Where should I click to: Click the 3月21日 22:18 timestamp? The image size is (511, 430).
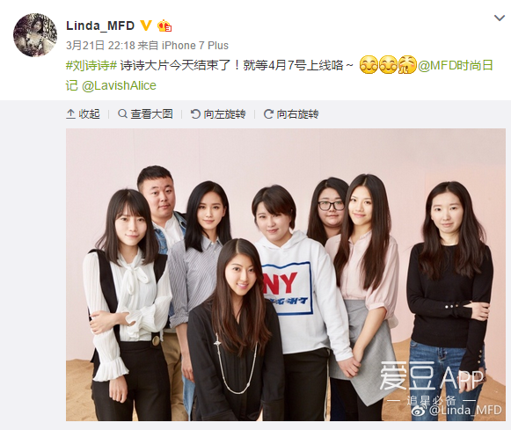(100, 45)
